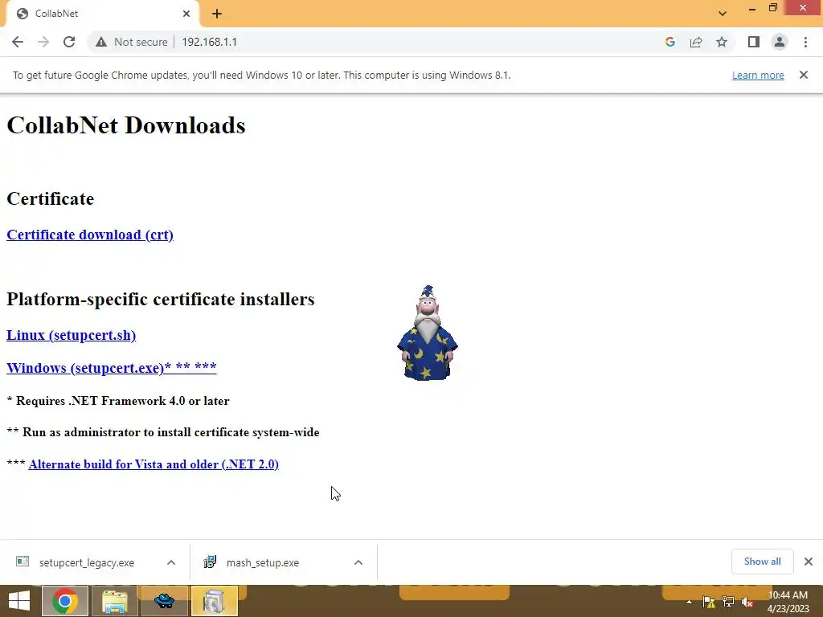Open the Google search side icon
This screenshot has width=823, height=617.
click(669, 42)
